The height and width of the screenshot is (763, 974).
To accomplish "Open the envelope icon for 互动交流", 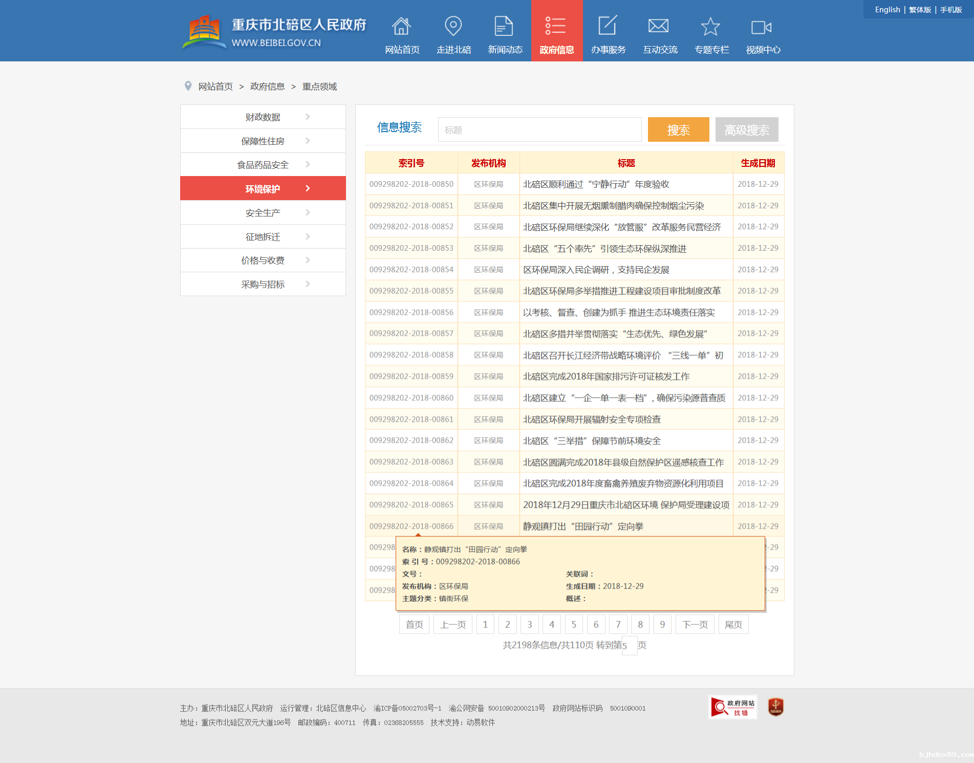I will pos(659,26).
